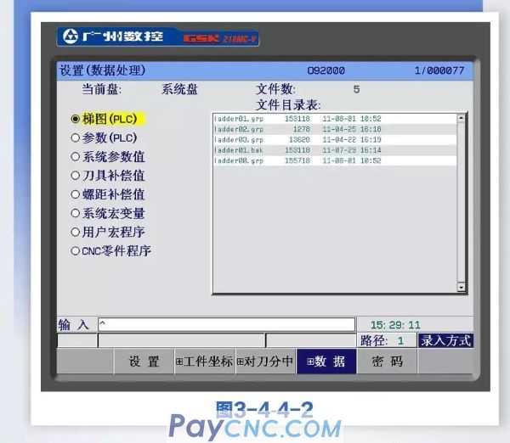Select the 参数(PLC) radio option
Viewport: 510px width, 443px height.
coord(76,137)
